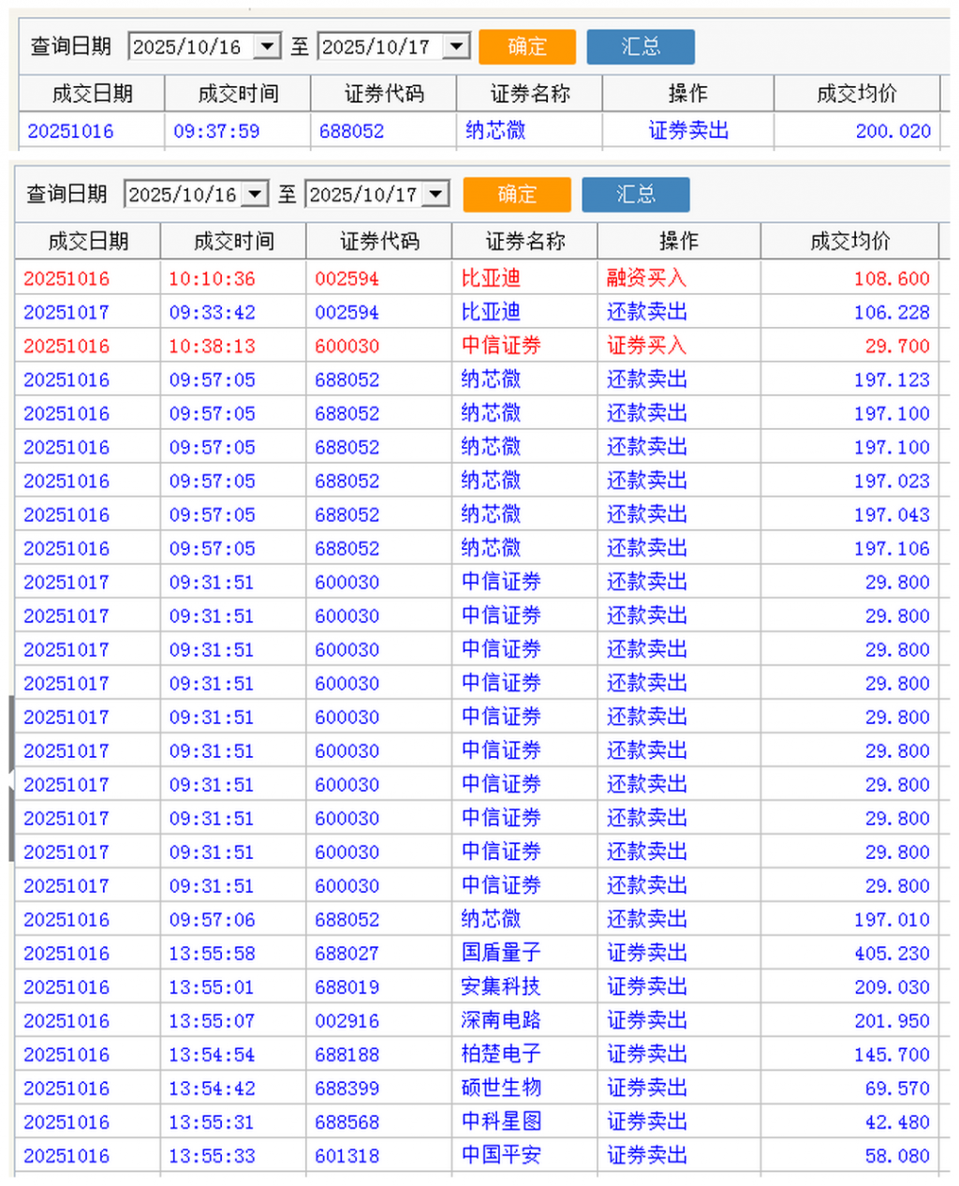Select security code 688019
The width and height of the screenshot is (959, 1186).
(x=347, y=986)
